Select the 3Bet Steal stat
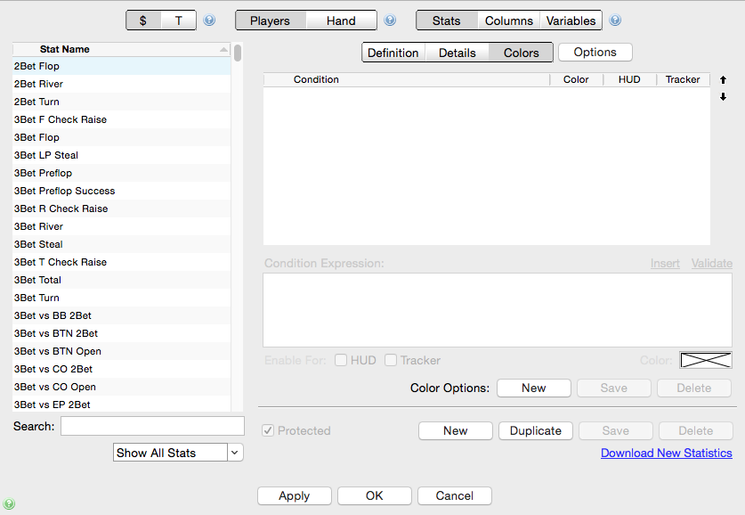Screen dimensions: 745x515 click(x=122, y=244)
